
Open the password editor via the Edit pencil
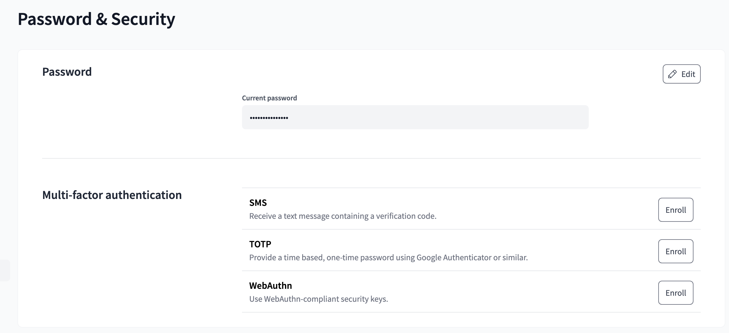pos(673,74)
